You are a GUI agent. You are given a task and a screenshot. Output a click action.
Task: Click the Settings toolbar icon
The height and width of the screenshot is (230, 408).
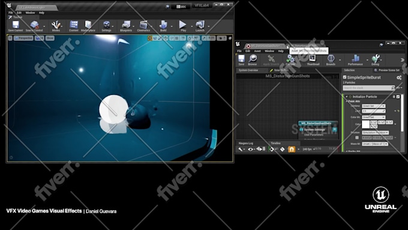(106, 26)
